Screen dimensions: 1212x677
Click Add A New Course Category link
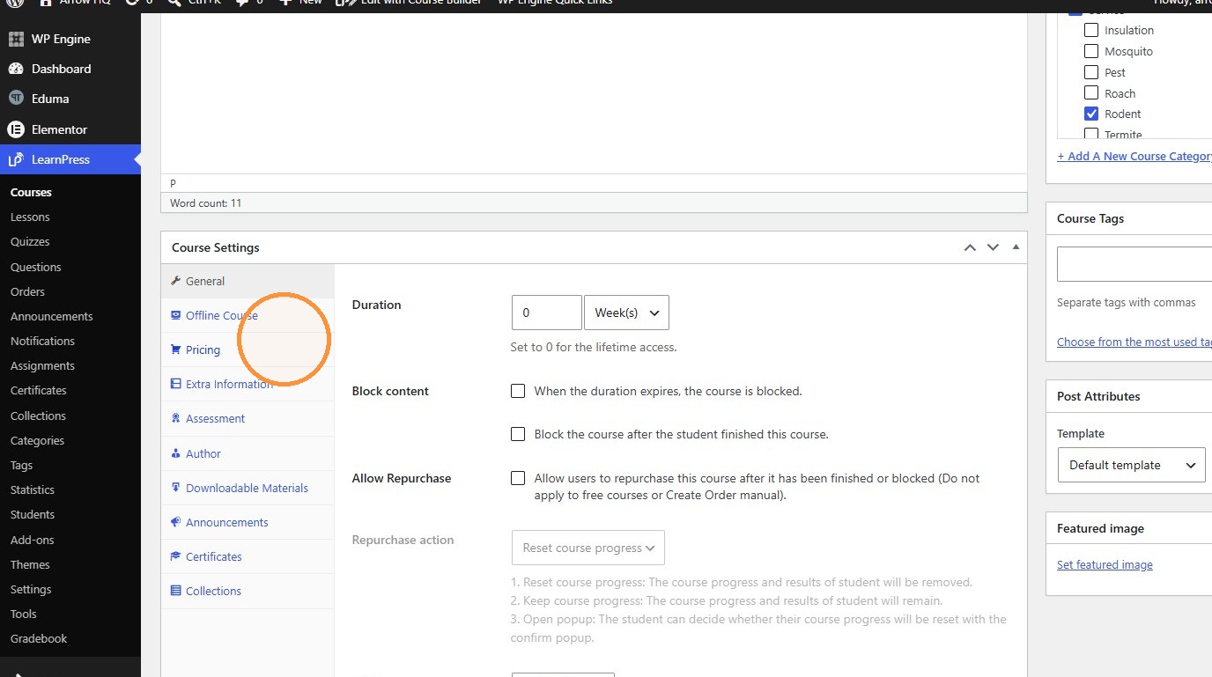click(x=1134, y=156)
